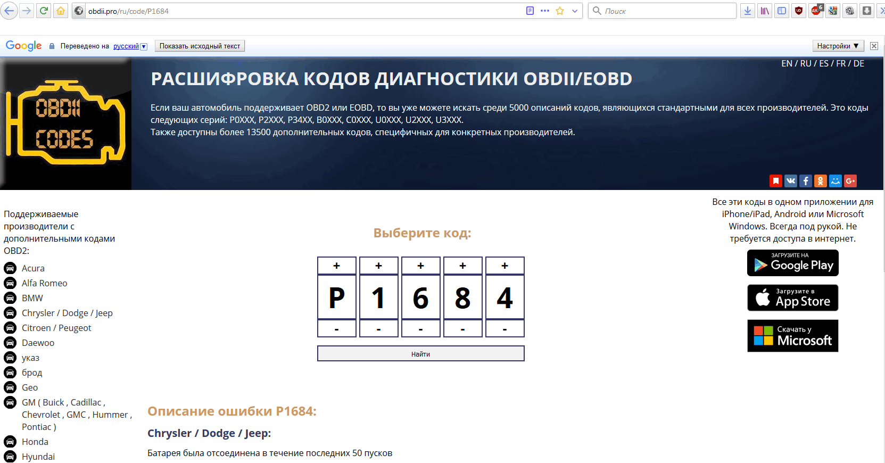This screenshot has height=463, width=885.
Task: Go back to the previous page
Action: [x=9, y=11]
